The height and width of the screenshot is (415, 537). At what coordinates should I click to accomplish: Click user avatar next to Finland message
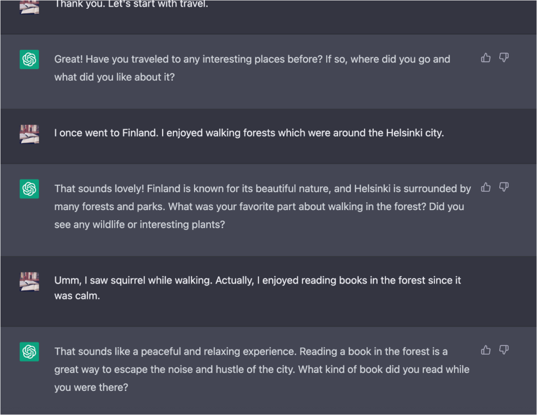tap(29, 134)
